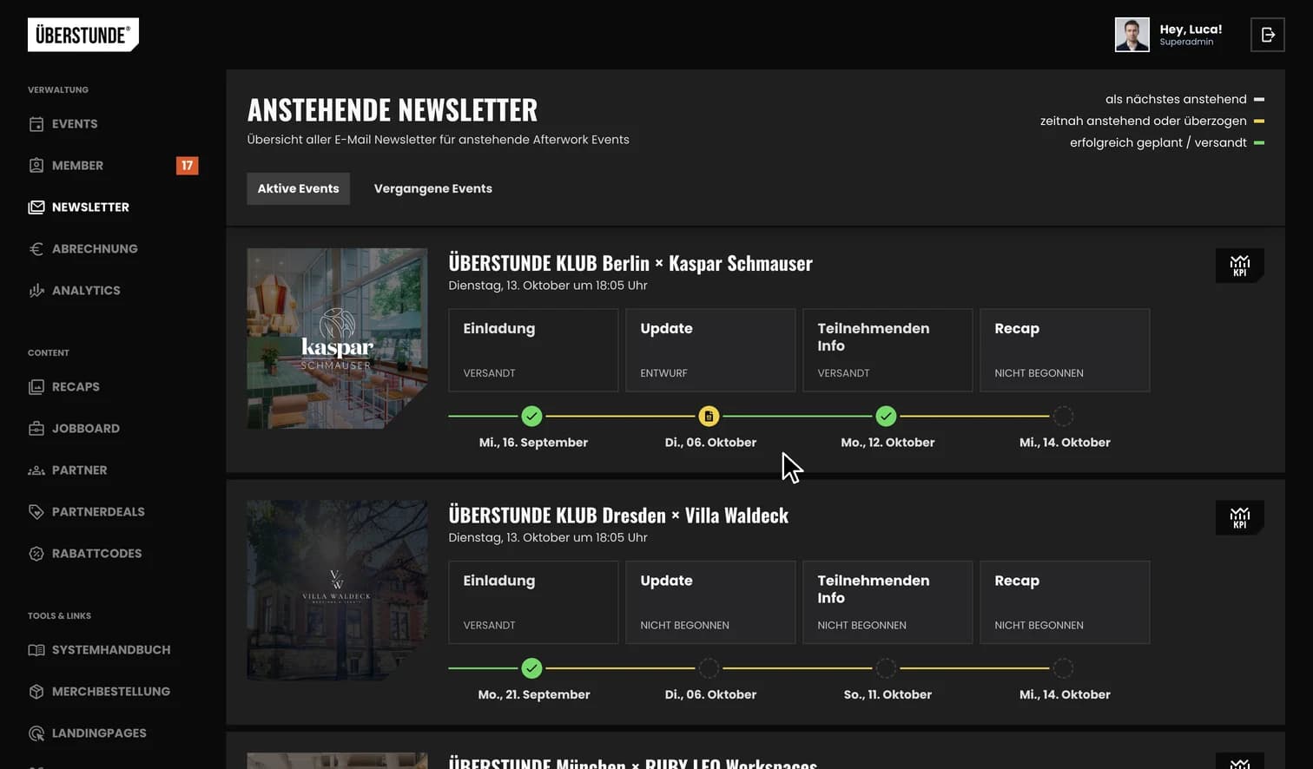The height and width of the screenshot is (769, 1313).
Task: Click the Berlin 06. Oktober draft marker
Action: click(x=709, y=417)
